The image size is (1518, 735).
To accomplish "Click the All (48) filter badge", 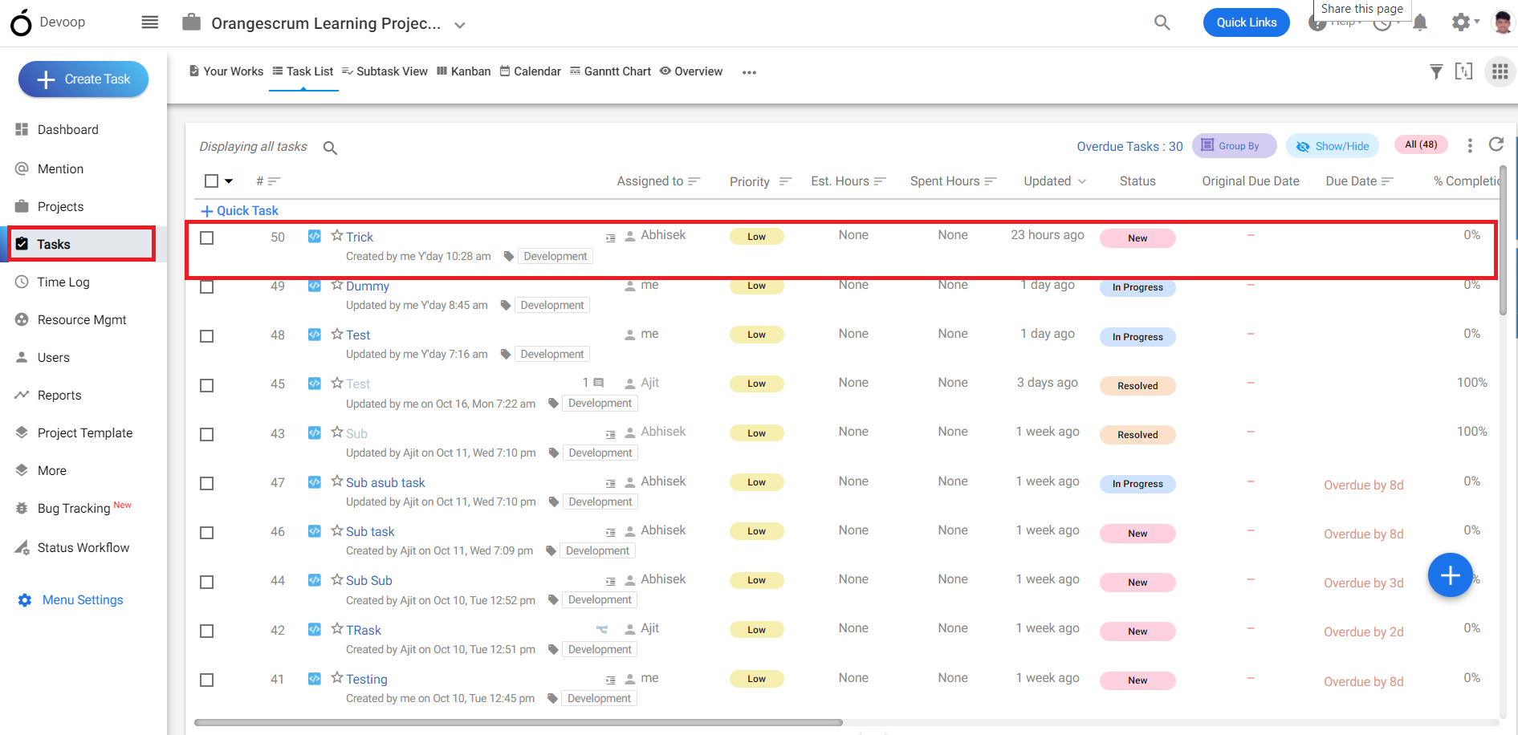I will [1421, 144].
